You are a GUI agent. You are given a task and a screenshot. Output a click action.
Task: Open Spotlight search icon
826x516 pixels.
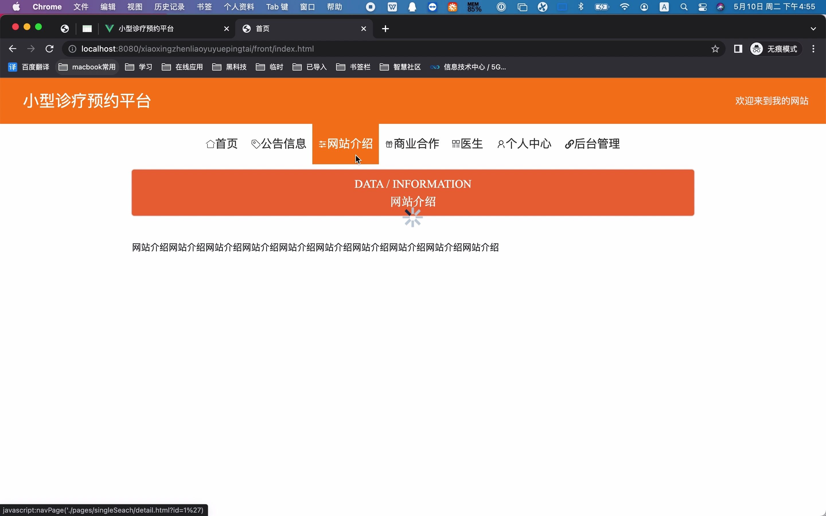(x=684, y=7)
